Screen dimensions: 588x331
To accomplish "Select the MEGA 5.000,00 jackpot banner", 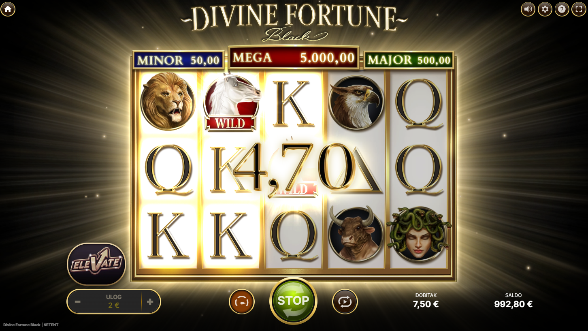I will [294, 58].
